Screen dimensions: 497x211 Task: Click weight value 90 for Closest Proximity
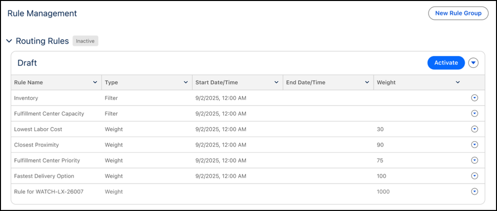coord(380,145)
